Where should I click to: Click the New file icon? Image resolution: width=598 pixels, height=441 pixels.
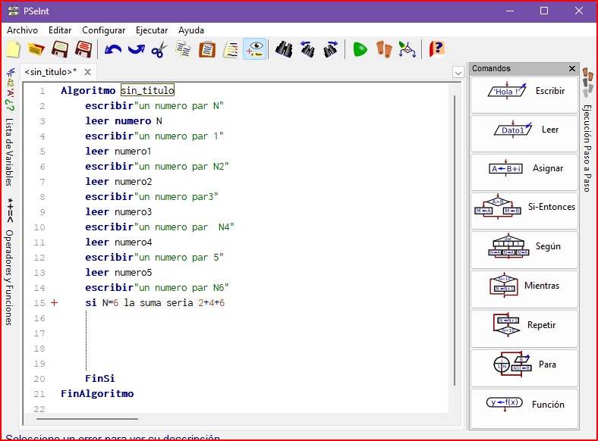[x=13, y=49]
